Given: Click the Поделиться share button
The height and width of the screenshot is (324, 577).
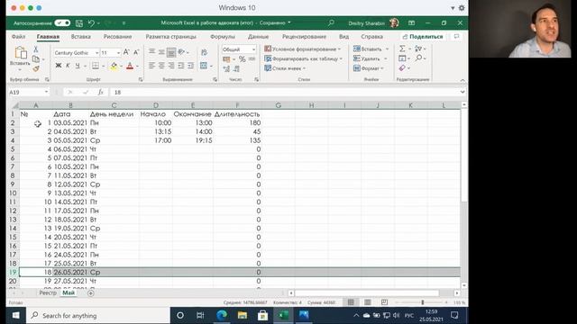Looking at the screenshot, I should point(423,37).
